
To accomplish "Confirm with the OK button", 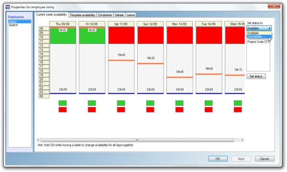I will (x=218, y=159).
